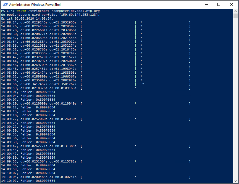
Task: Click the Fehler line at 14:09:36
Action: point(28,138)
